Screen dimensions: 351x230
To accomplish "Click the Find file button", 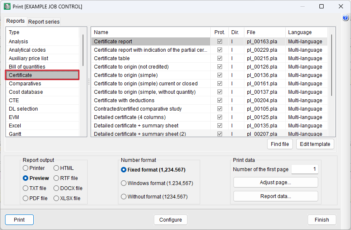I will point(280,144).
